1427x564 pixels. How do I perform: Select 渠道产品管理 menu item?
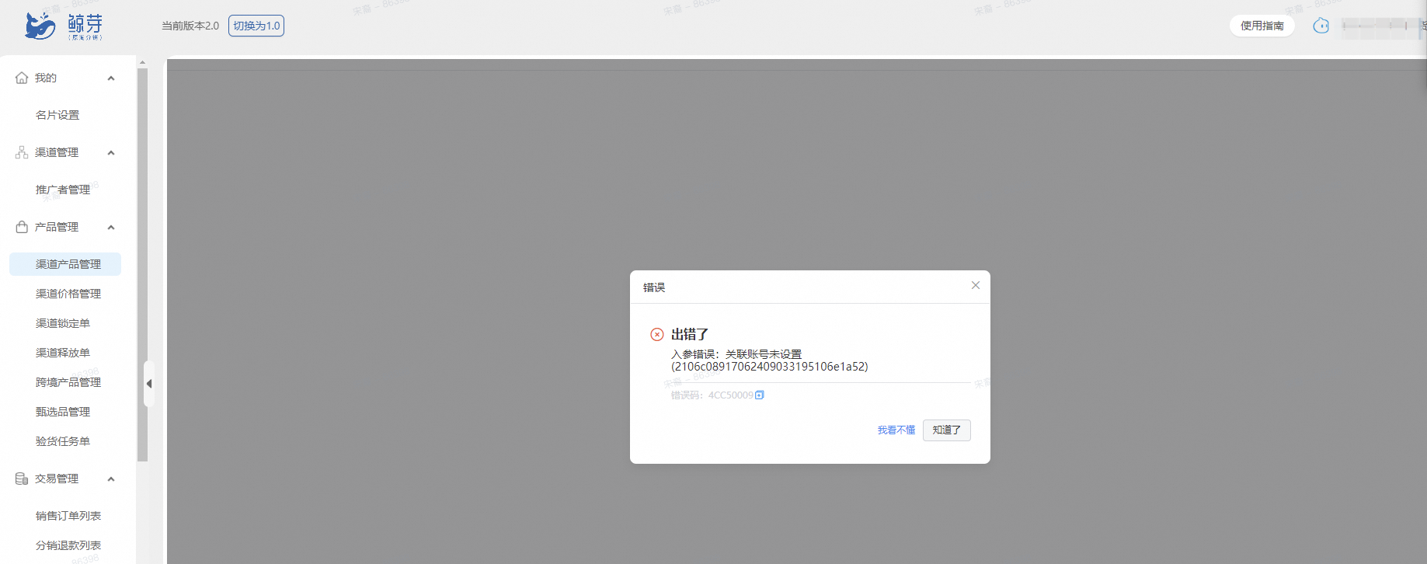65,264
